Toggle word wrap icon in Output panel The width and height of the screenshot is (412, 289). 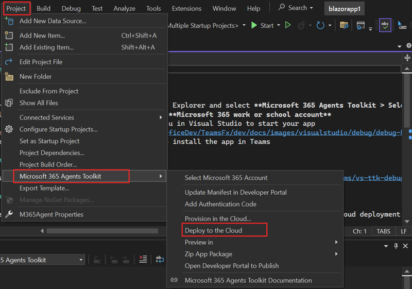click(x=160, y=260)
